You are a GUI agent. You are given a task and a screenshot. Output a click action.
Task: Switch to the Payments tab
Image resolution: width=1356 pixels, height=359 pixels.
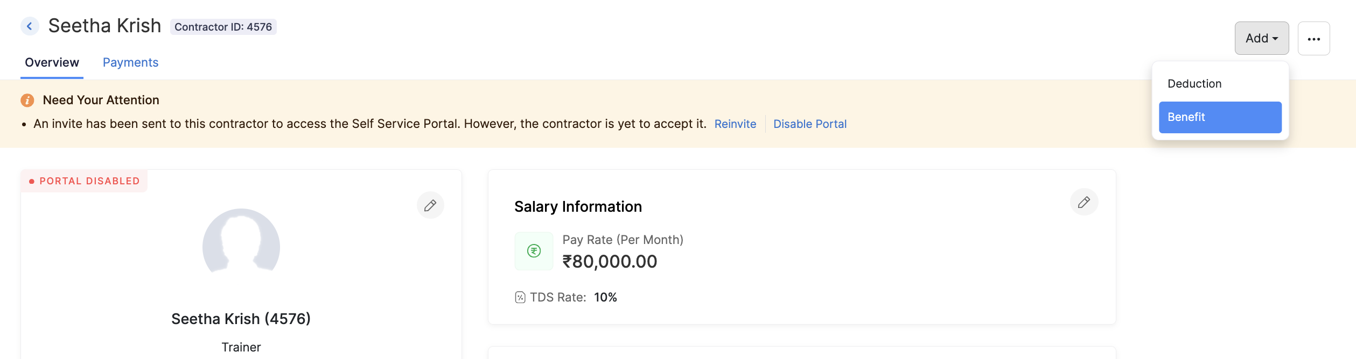tap(130, 63)
